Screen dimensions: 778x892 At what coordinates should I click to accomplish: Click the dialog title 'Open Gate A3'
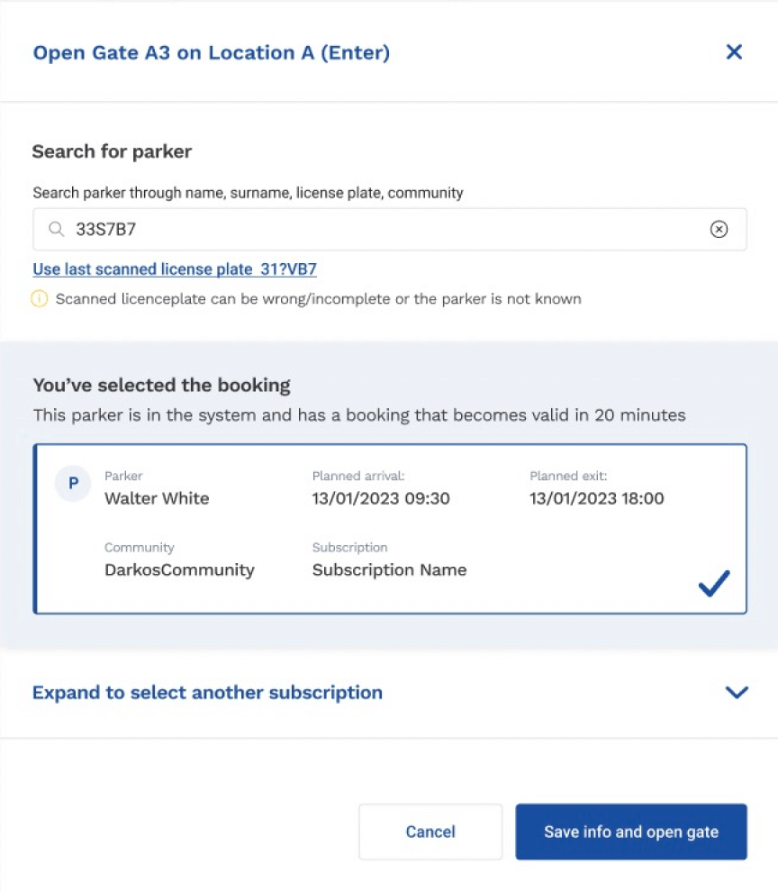coord(211,52)
